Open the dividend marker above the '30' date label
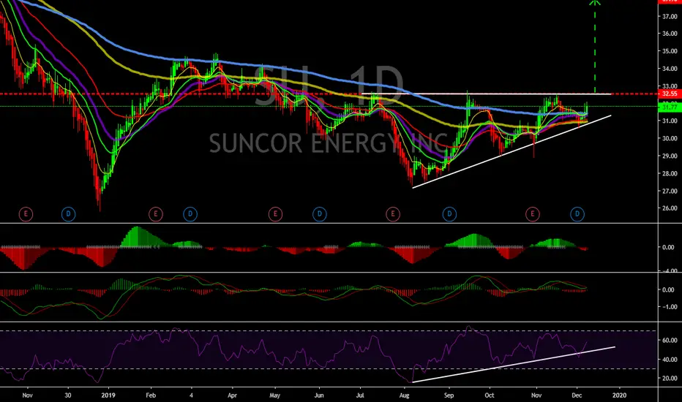This screenshot has height=402, width=682. [x=68, y=214]
